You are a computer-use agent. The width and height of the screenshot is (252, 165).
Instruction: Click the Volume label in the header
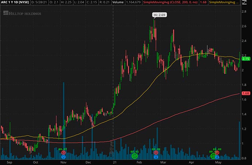(x=118, y=2)
